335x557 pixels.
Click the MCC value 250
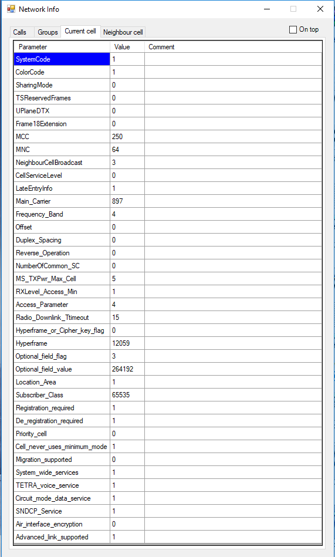click(127, 137)
